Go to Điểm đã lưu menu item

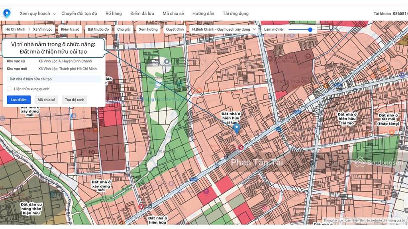(142, 14)
